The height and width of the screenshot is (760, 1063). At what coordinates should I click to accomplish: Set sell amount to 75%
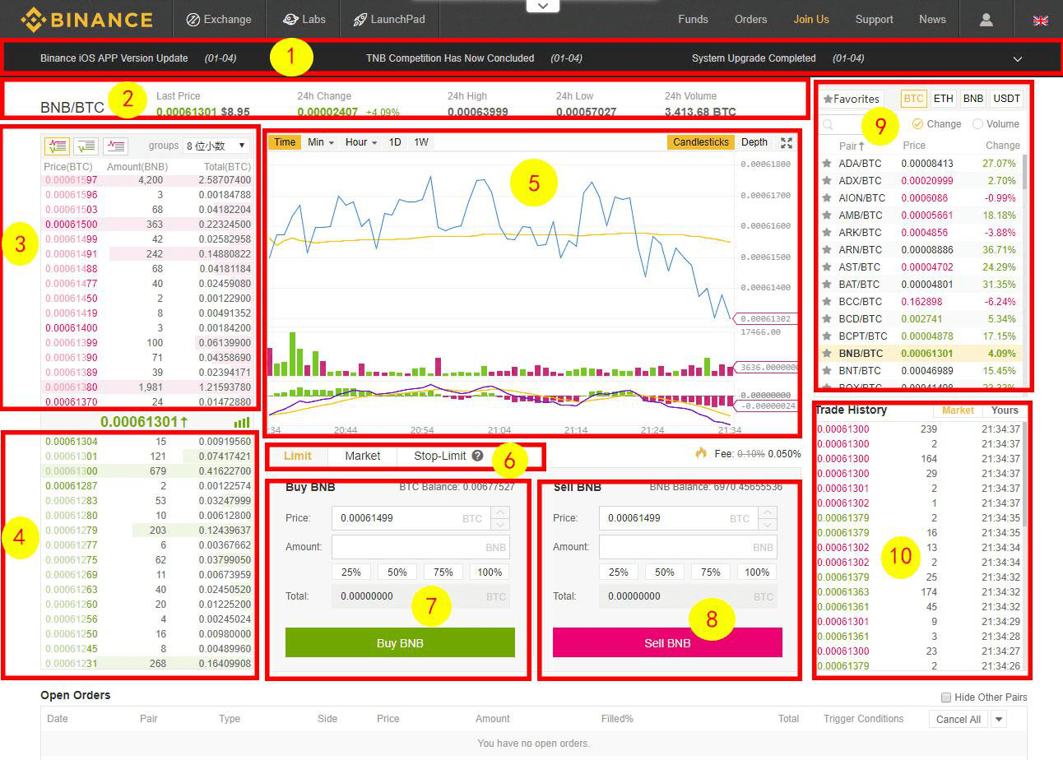click(711, 572)
